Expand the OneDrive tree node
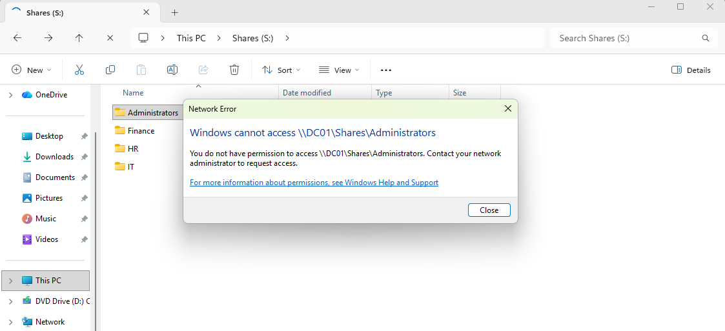Image resolution: width=725 pixels, height=331 pixels. point(10,95)
